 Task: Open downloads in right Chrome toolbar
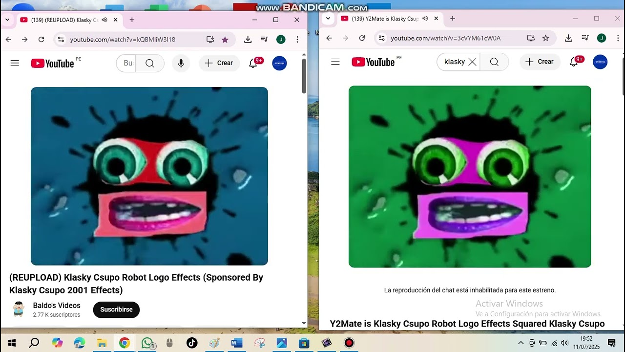point(568,38)
